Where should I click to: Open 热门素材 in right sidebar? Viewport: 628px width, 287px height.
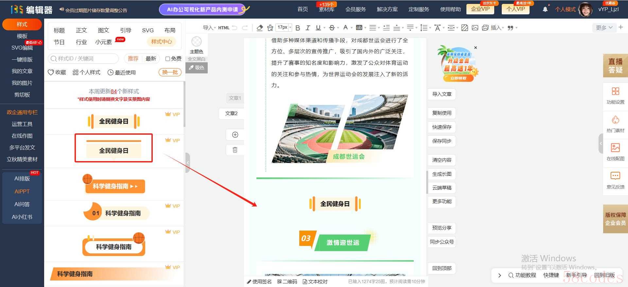615,124
